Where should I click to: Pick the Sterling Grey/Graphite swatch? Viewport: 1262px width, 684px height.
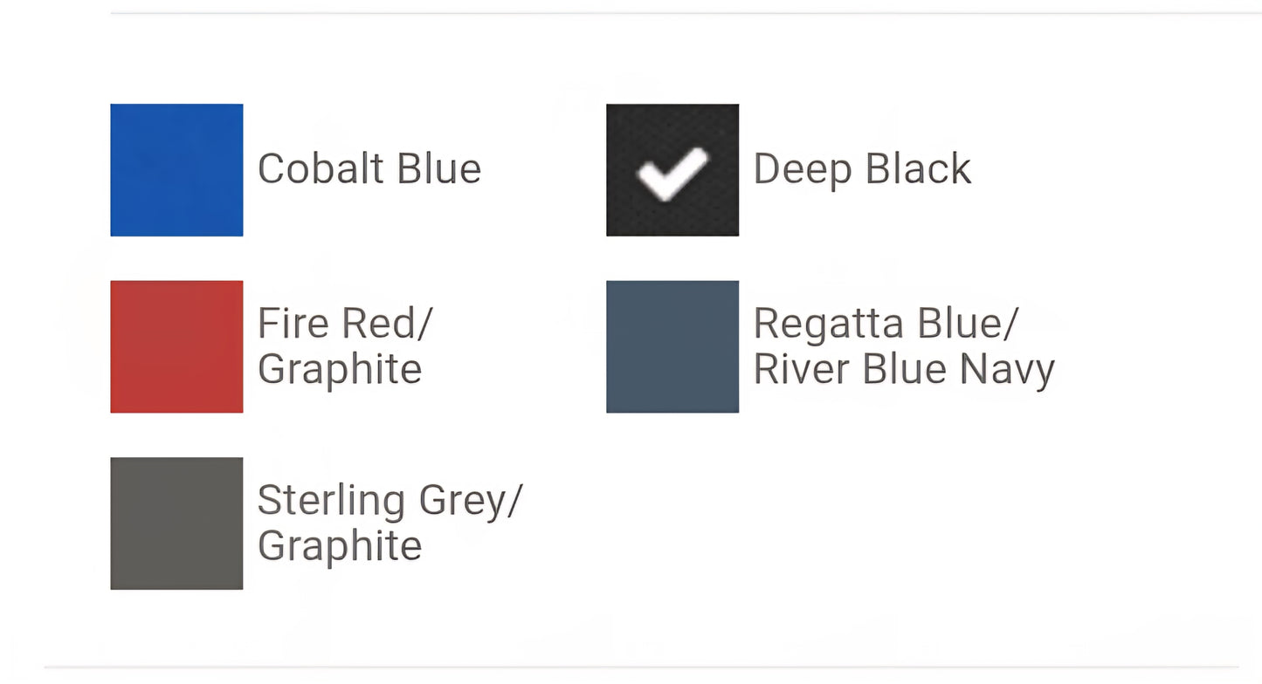point(176,523)
